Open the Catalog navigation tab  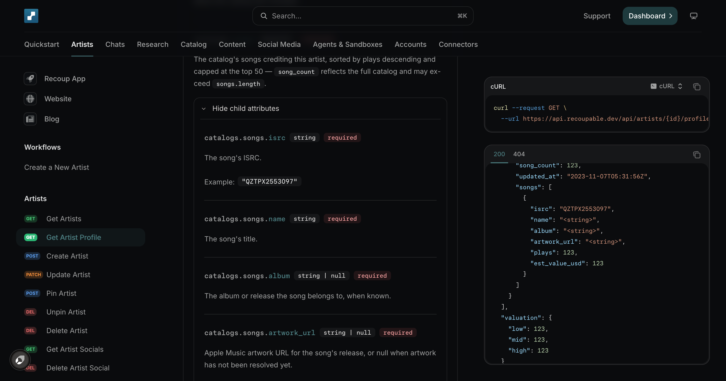tap(193, 45)
